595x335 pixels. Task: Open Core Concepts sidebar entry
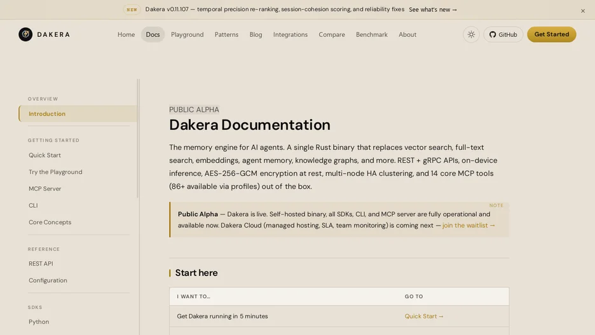point(50,222)
